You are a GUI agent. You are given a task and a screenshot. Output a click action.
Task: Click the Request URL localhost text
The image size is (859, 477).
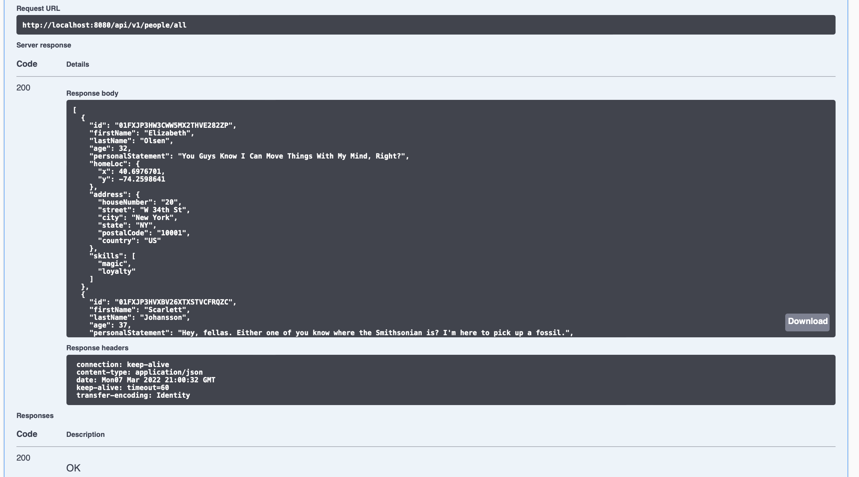[x=104, y=25]
